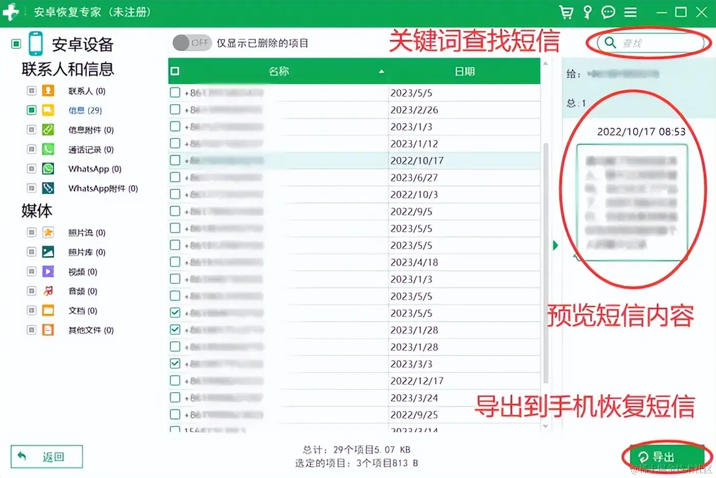Image resolution: width=716 pixels, height=478 pixels.
Task: Check the box for the 2023/2/26 row
Action: click(x=175, y=109)
